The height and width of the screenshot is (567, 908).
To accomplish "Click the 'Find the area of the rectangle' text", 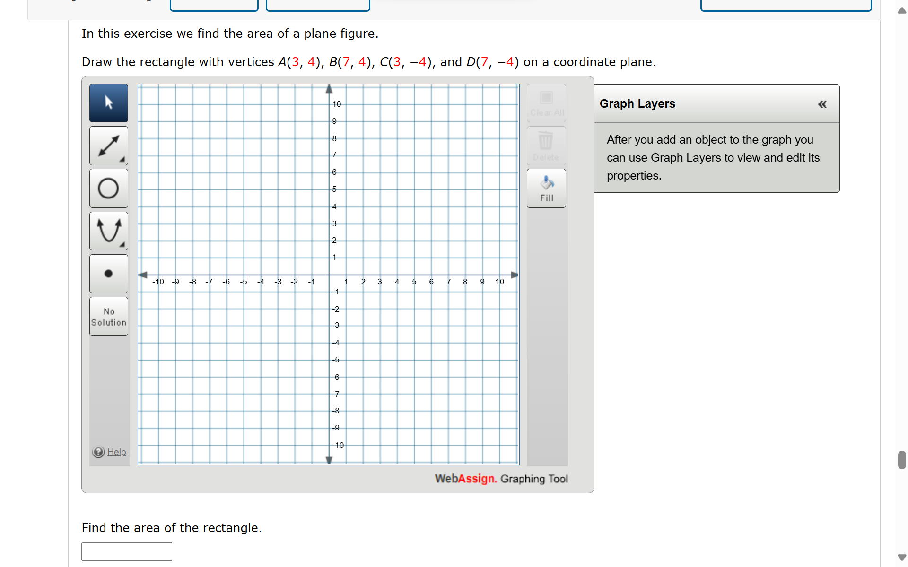I will (172, 528).
